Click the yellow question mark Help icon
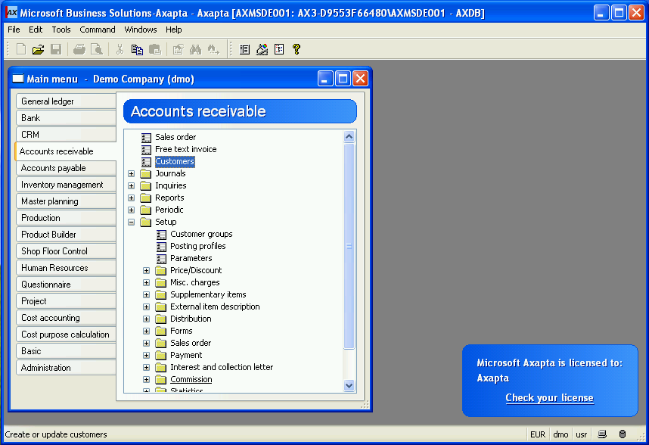The image size is (649, 445). pyautogui.click(x=297, y=49)
